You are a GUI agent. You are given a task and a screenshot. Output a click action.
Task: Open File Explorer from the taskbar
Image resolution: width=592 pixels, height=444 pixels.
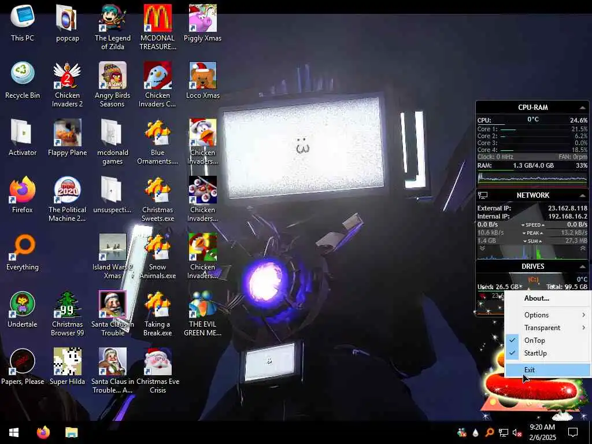click(71, 432)
